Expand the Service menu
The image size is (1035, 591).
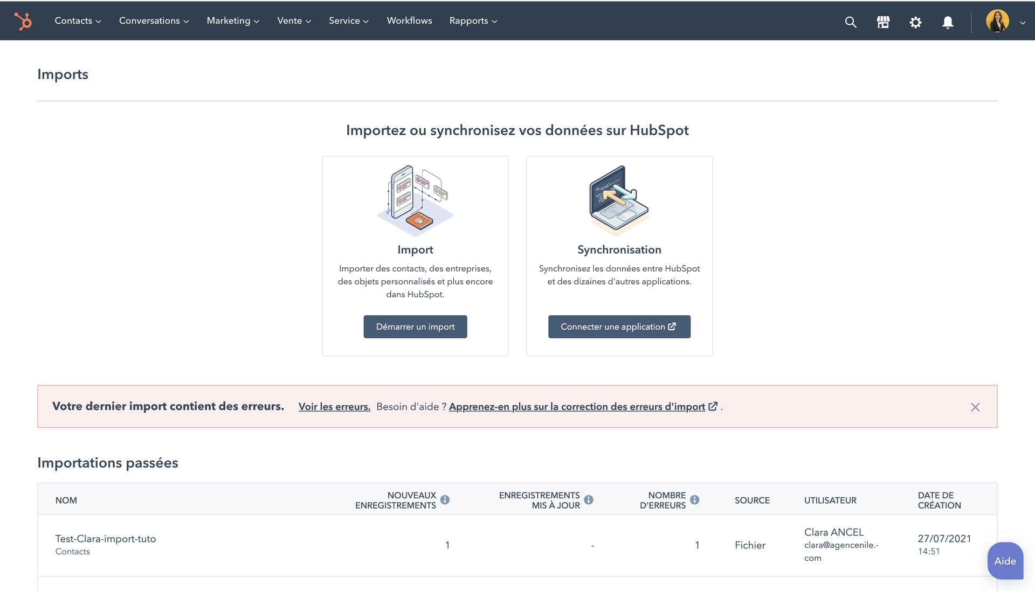pyautogui.click(x=349, y=20)
